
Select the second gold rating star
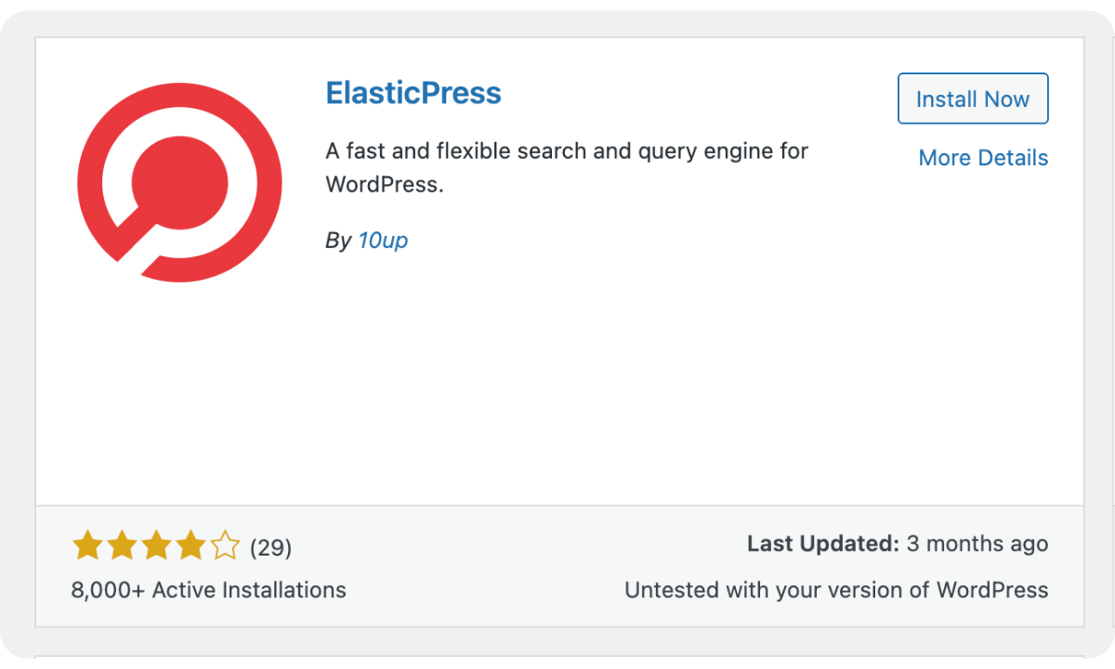(x=121, y=546)
